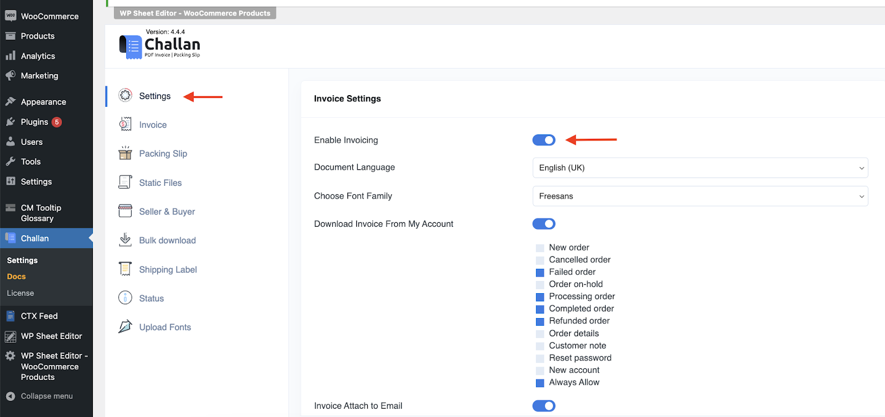Open Challan License submenu link
The image size is (885, 417).
tap(20, 293)
